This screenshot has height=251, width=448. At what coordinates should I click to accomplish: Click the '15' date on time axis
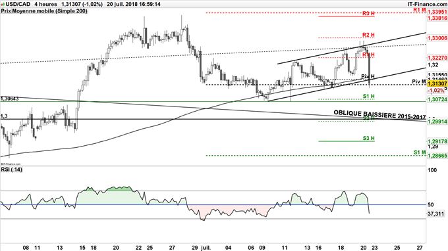tap(82, 248)
